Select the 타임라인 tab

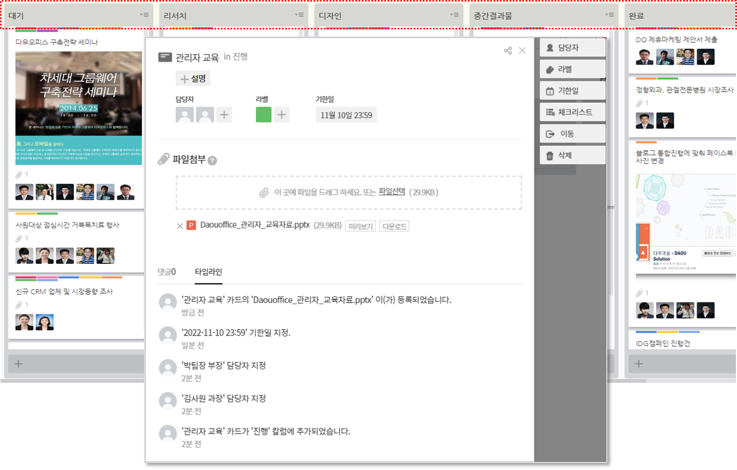point(208,272)
